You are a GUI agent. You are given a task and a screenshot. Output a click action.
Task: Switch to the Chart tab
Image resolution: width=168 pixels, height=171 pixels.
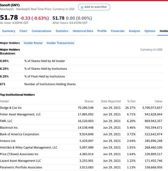click(24, 31)
